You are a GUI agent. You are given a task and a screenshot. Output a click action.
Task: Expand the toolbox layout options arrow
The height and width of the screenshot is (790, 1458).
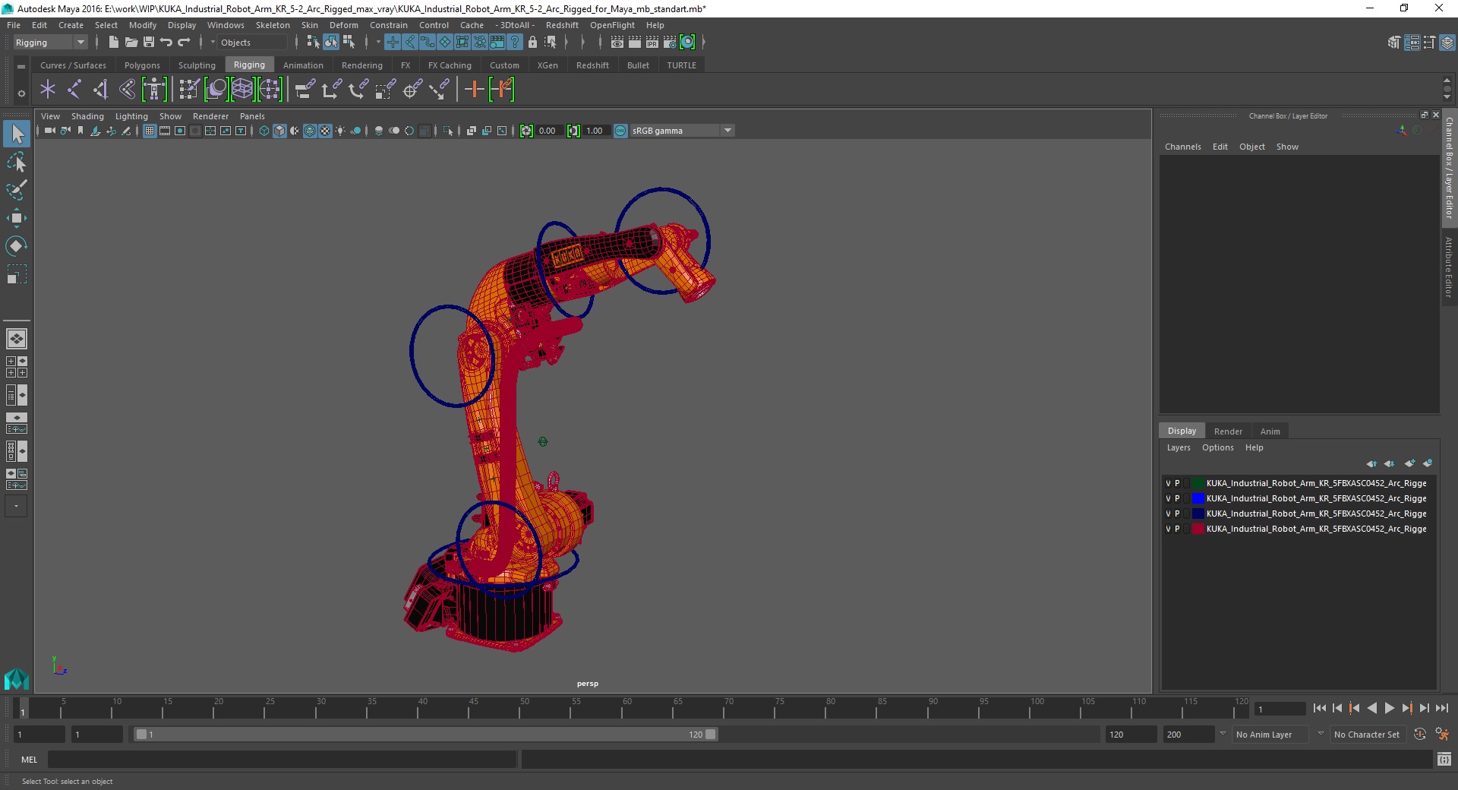click(16, 506)
